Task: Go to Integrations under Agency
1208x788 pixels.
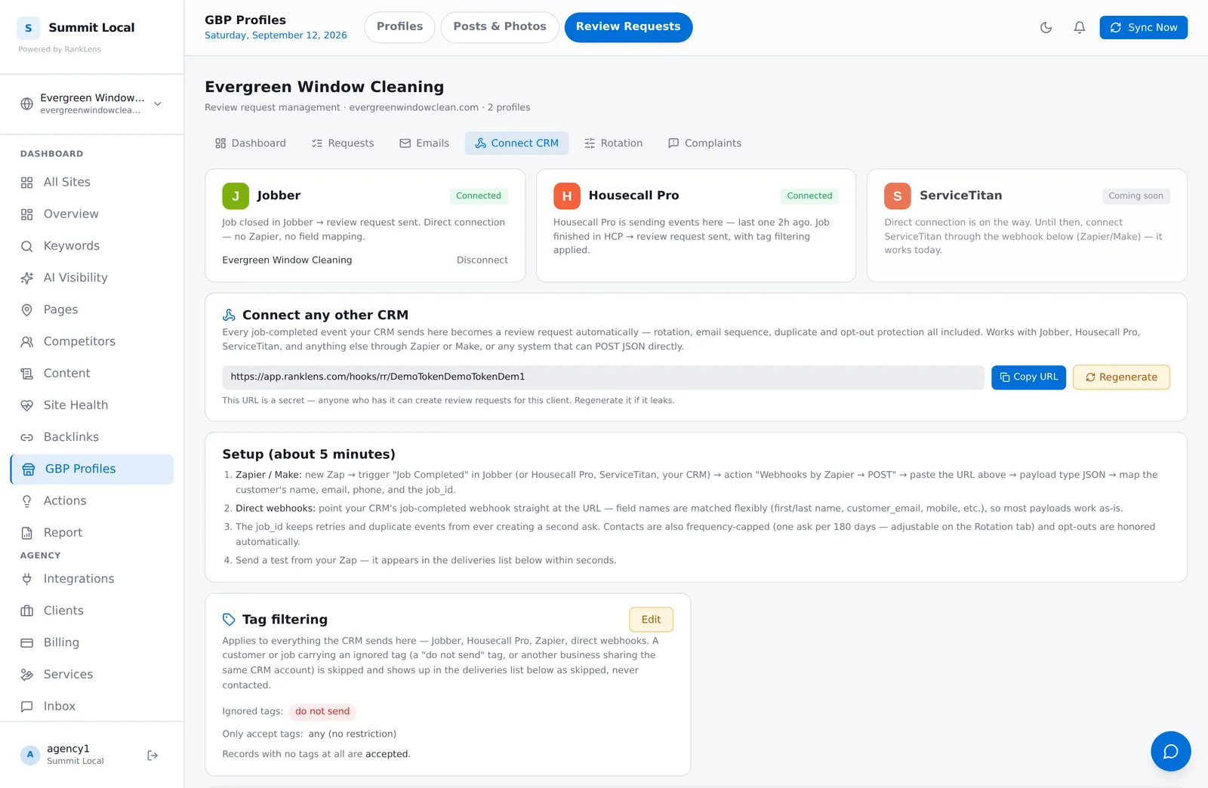Action: (91, 579)
